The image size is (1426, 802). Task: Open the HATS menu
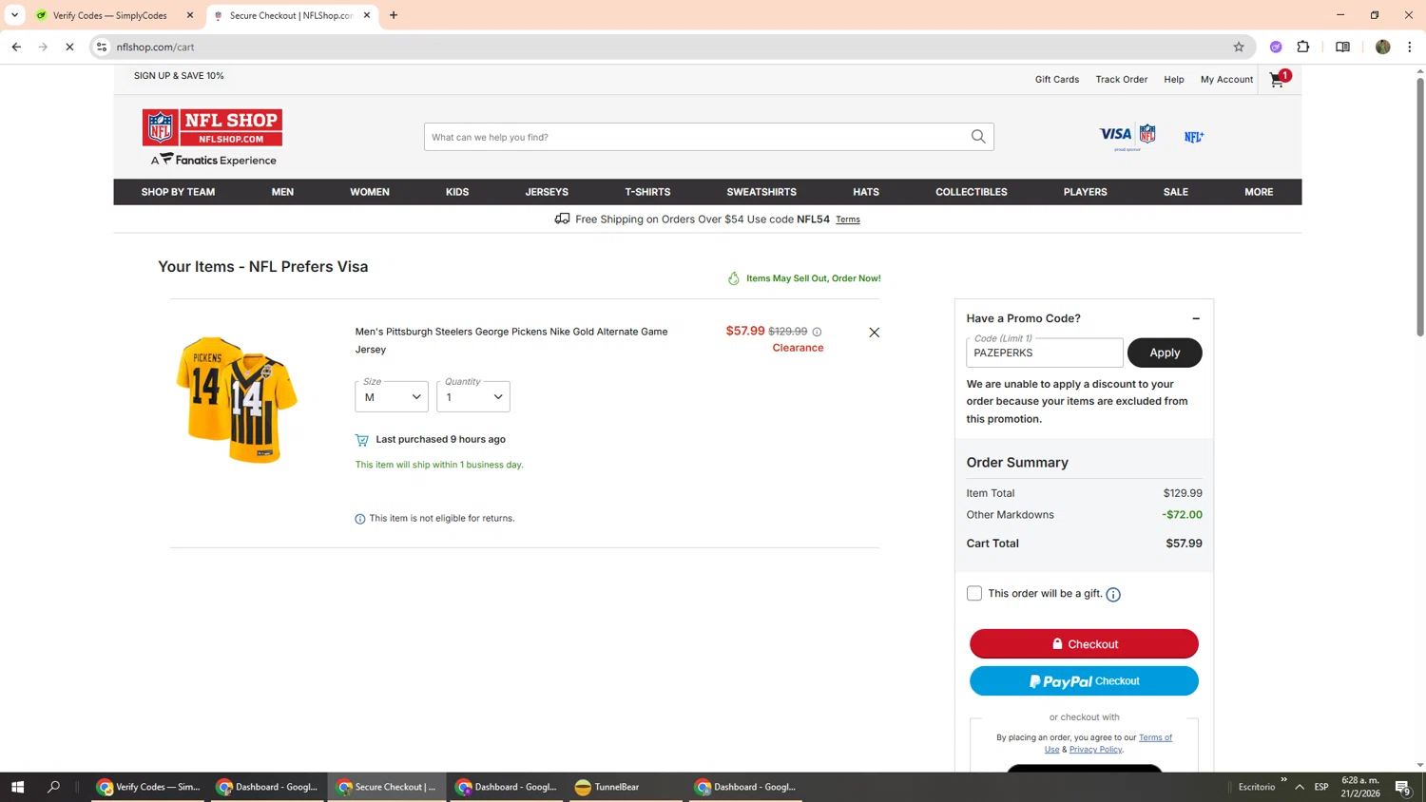tap(866, 192)
